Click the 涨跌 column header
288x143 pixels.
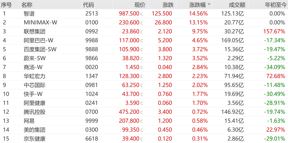(x=168, y=5)
